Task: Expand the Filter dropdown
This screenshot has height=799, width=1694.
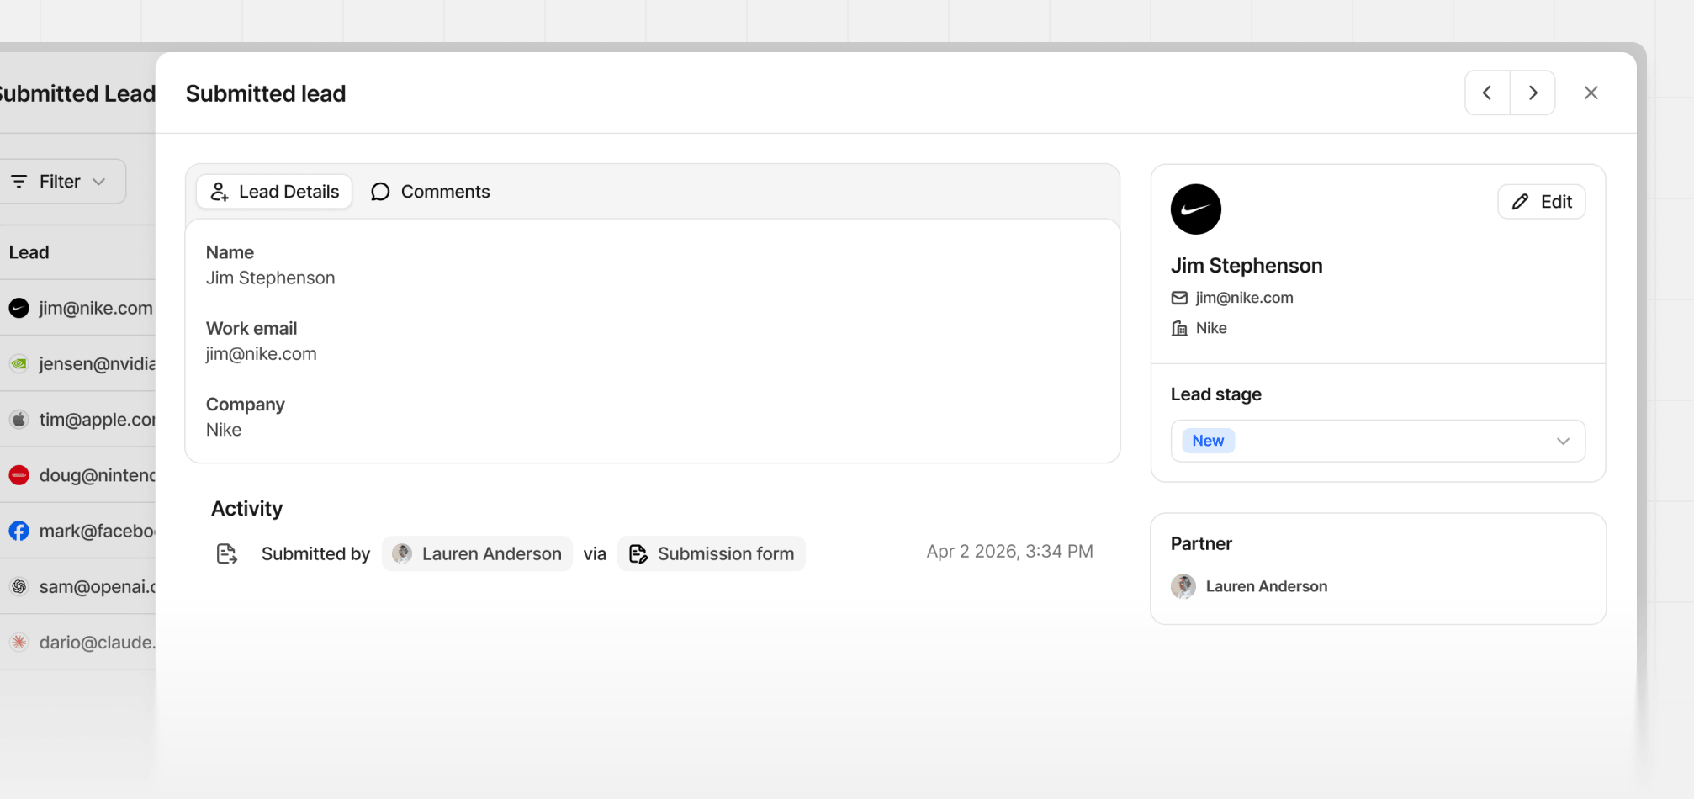Action: 61,182
